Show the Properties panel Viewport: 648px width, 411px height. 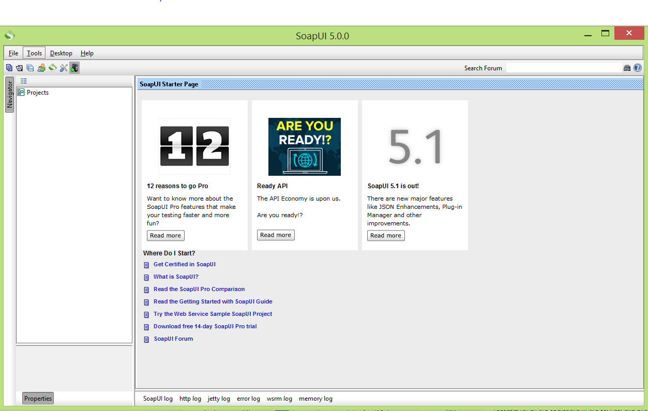37,398
